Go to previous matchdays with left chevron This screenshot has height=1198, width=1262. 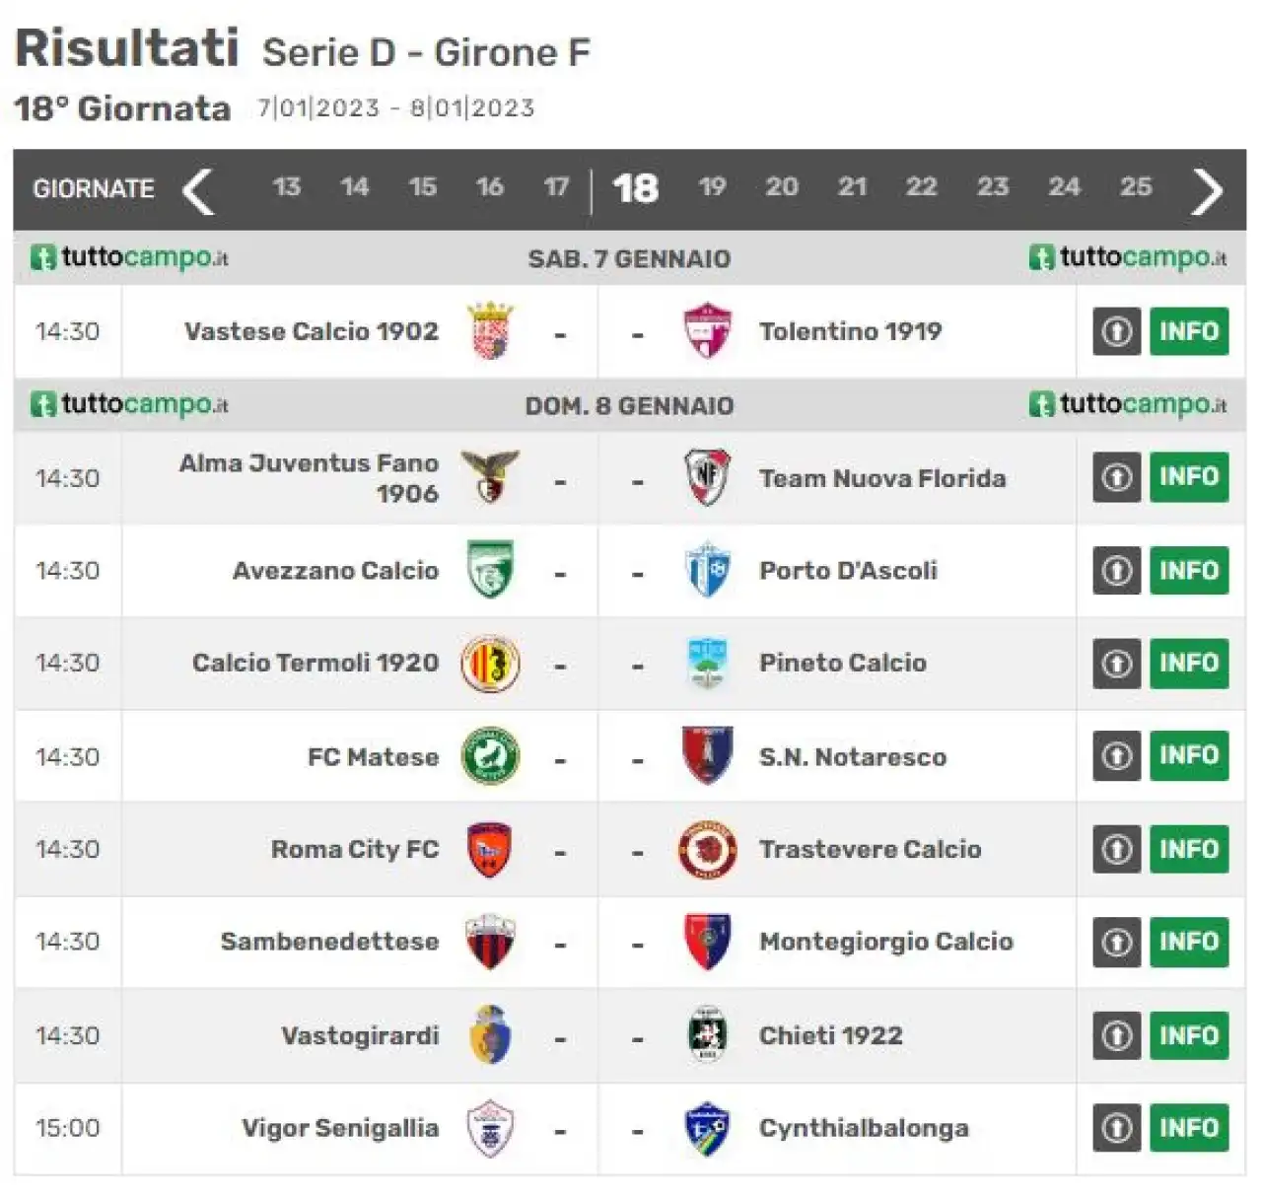pyautogui.click(x=199, y=190)
